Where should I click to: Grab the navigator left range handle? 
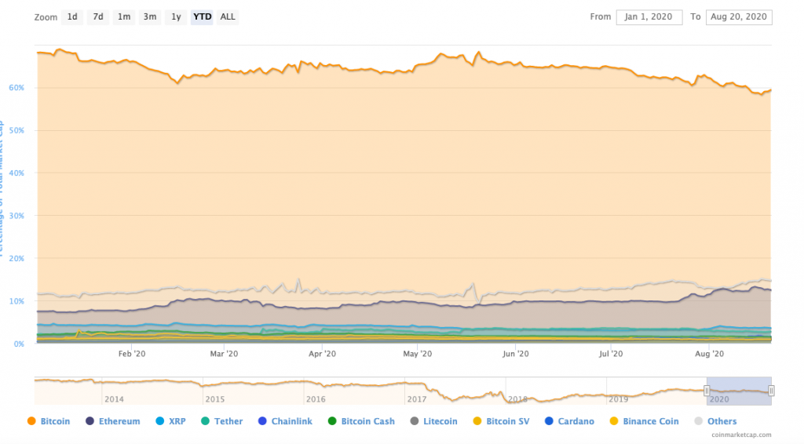tap(707, 391)
